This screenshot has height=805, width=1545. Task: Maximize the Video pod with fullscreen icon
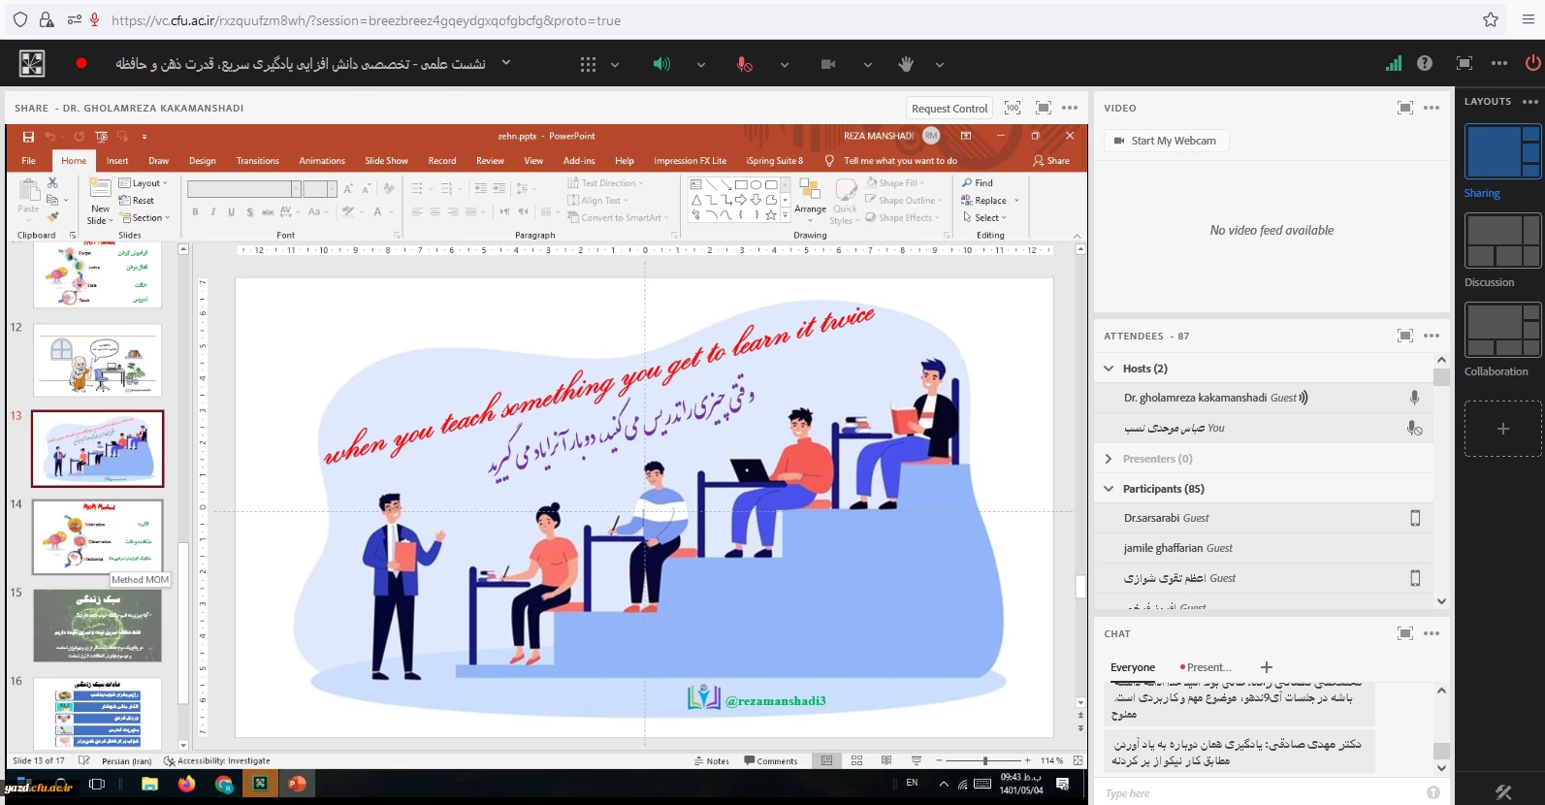[x=1404, y=108]
